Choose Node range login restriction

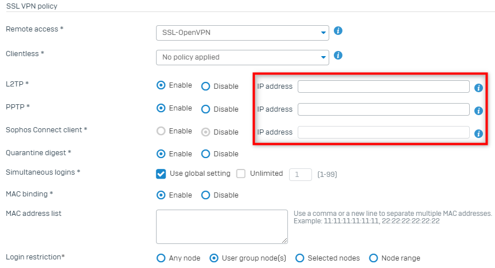(x=373, y=258)
